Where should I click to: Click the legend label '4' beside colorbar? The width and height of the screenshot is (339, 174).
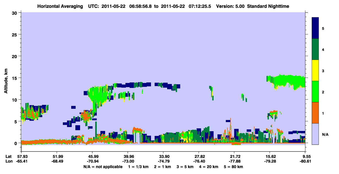323,50
